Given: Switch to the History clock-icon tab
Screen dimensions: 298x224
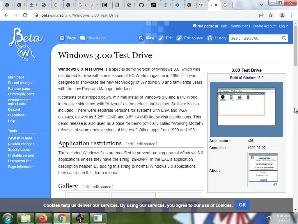Looking at the screenshot, I should 165,5.
